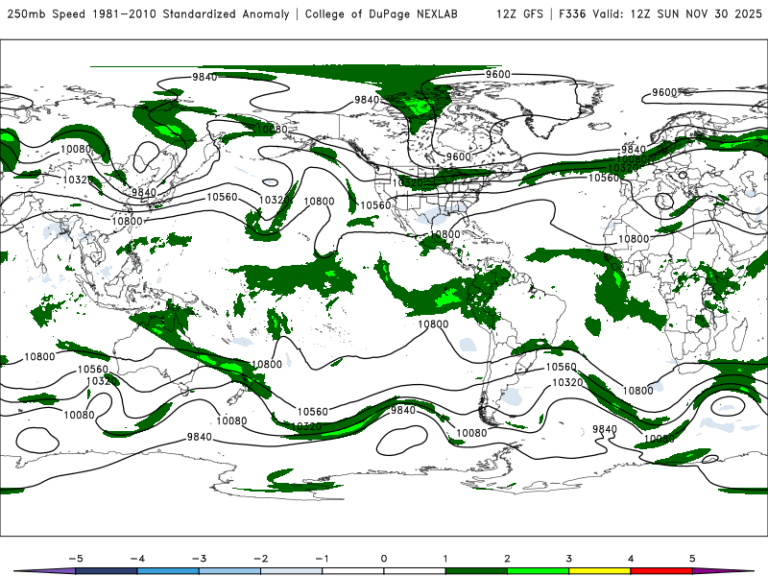Click the '250mb Speed 1981-2010 Standardized Anomaly' title
Screen dimensions: 768x576
pos(148,14)
